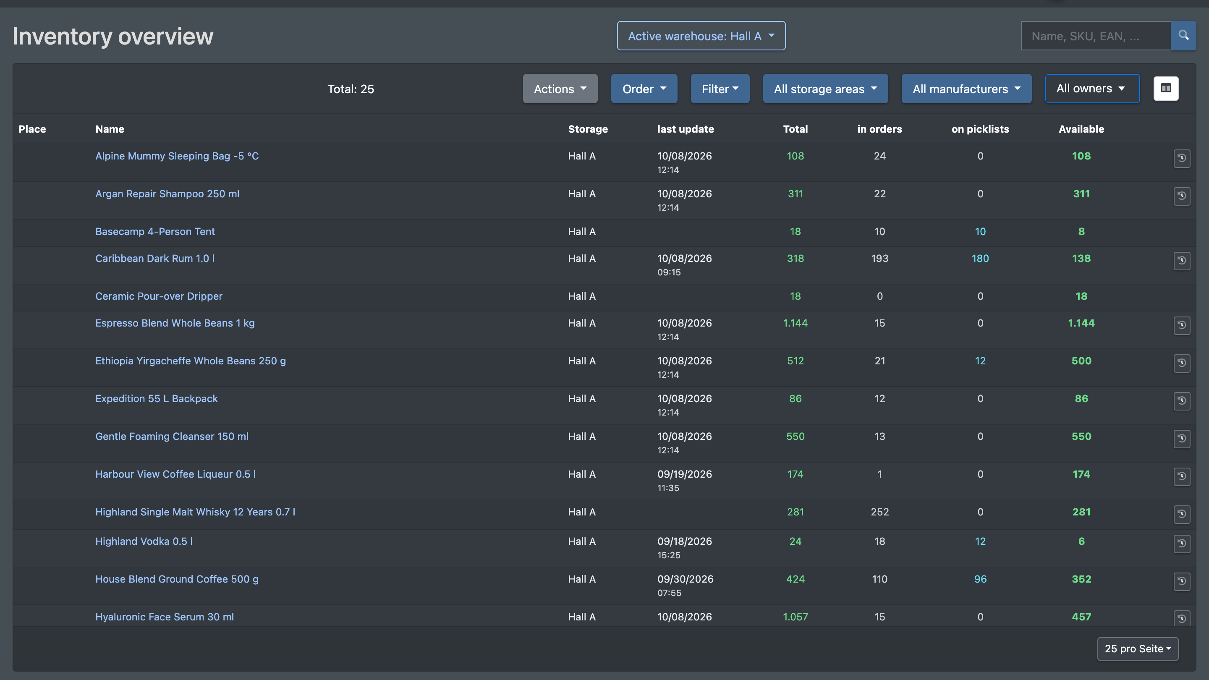1209x680 pixels.
Task: Expand the Active warehouse: Hall A dropdown
Action: [x=701, y=36]
